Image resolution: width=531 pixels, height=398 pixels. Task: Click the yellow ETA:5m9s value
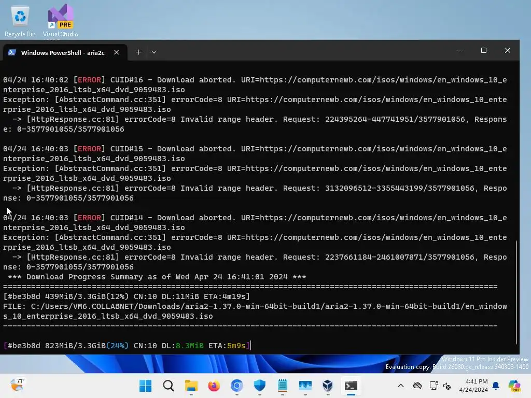tap(227, 346)
